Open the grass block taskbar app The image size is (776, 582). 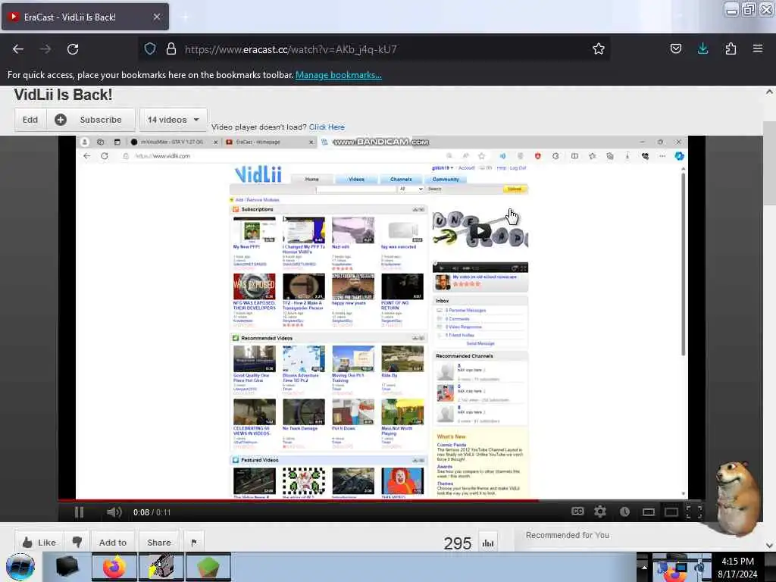(x=208, y=567)
